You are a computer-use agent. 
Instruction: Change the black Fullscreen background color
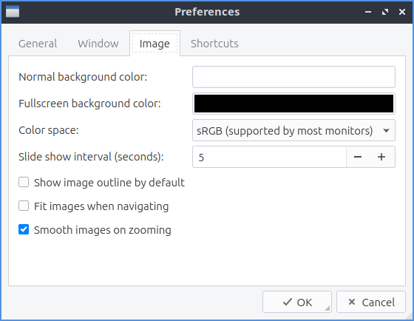tap(293, 104)
